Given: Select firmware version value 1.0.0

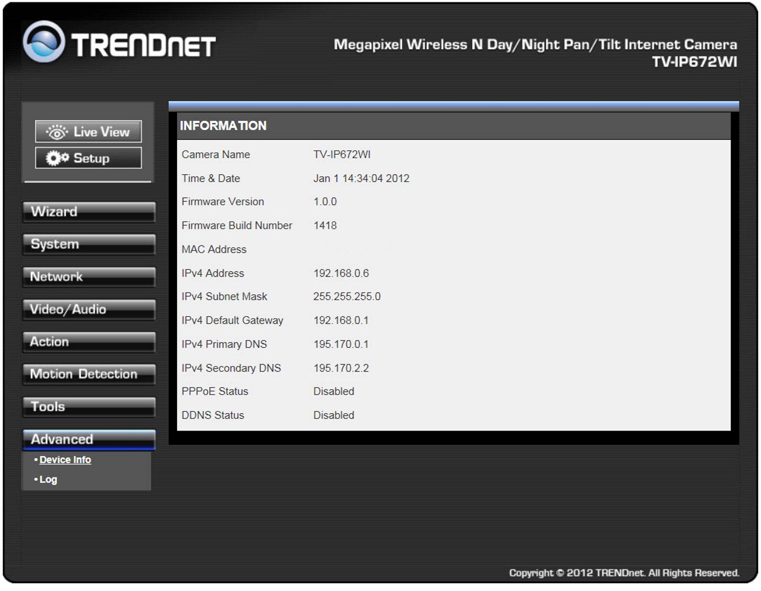Looking at the screenshot, I should click(325, 202).
